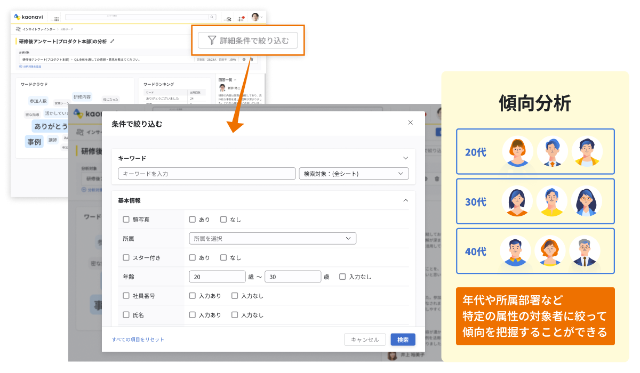
Task: Click the キーワードを入力 text field
Action: pyautogui.click(x=206, y=174)
